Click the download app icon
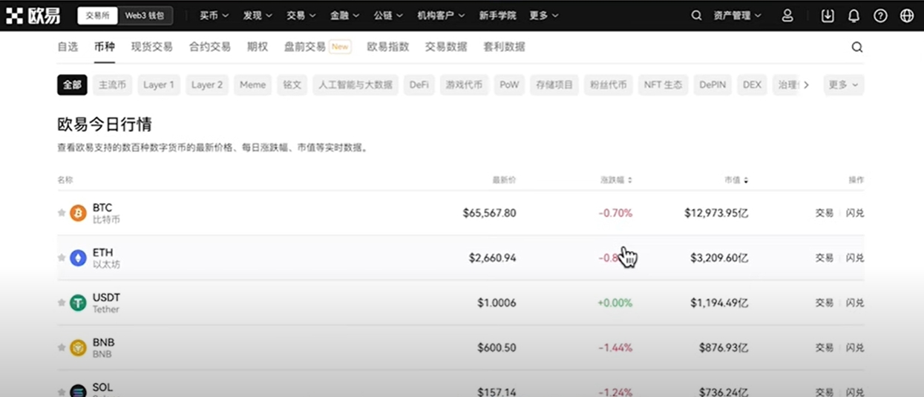 [x=828, y=16]
